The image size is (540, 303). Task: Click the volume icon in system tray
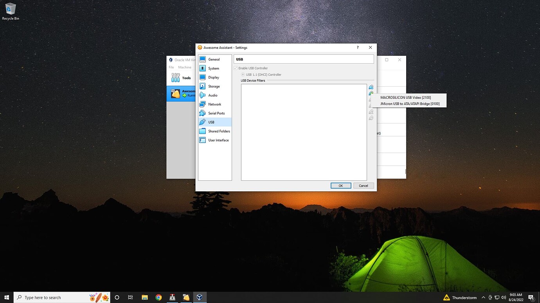tap(504, 298)
